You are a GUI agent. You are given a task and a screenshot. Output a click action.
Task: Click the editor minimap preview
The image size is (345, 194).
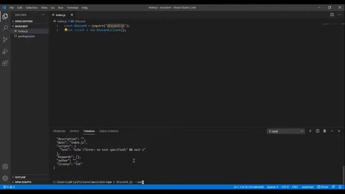(x=332, y=24)
